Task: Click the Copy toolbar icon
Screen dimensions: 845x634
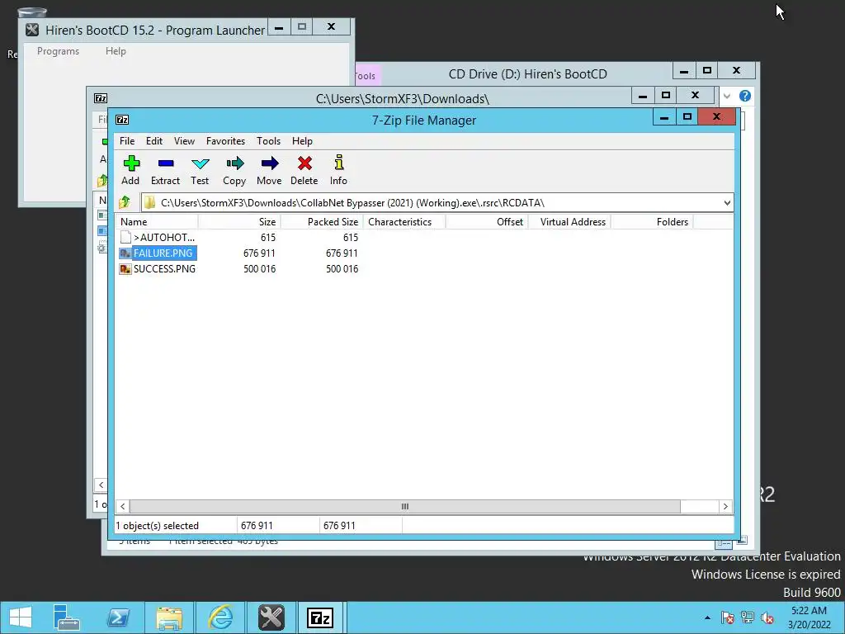Action: coord(235,163)
